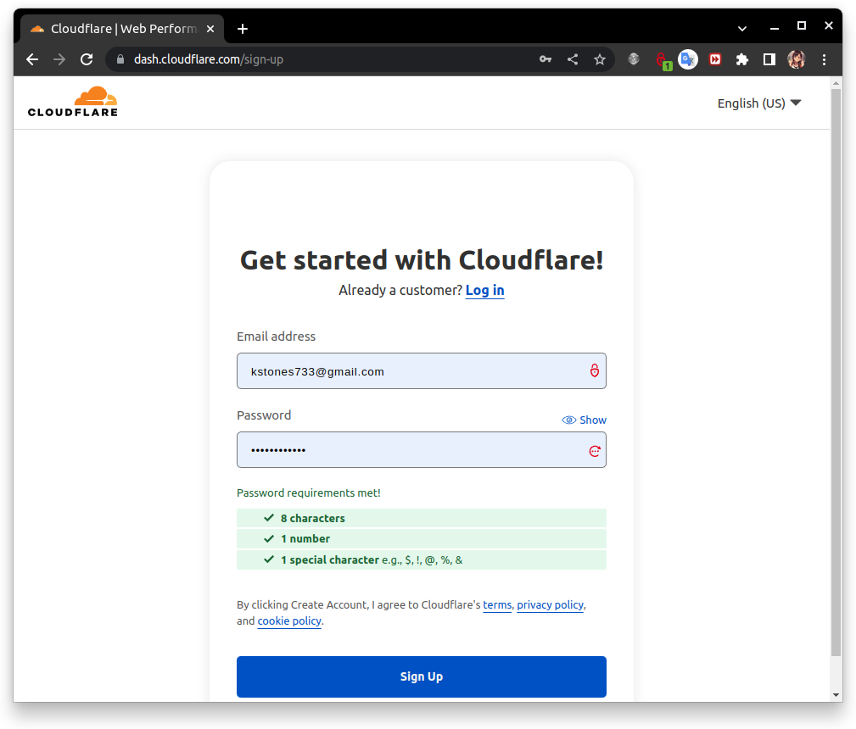Click the site security padlock in address bar
Screen dimensions: 856x729
coord(120,60)
